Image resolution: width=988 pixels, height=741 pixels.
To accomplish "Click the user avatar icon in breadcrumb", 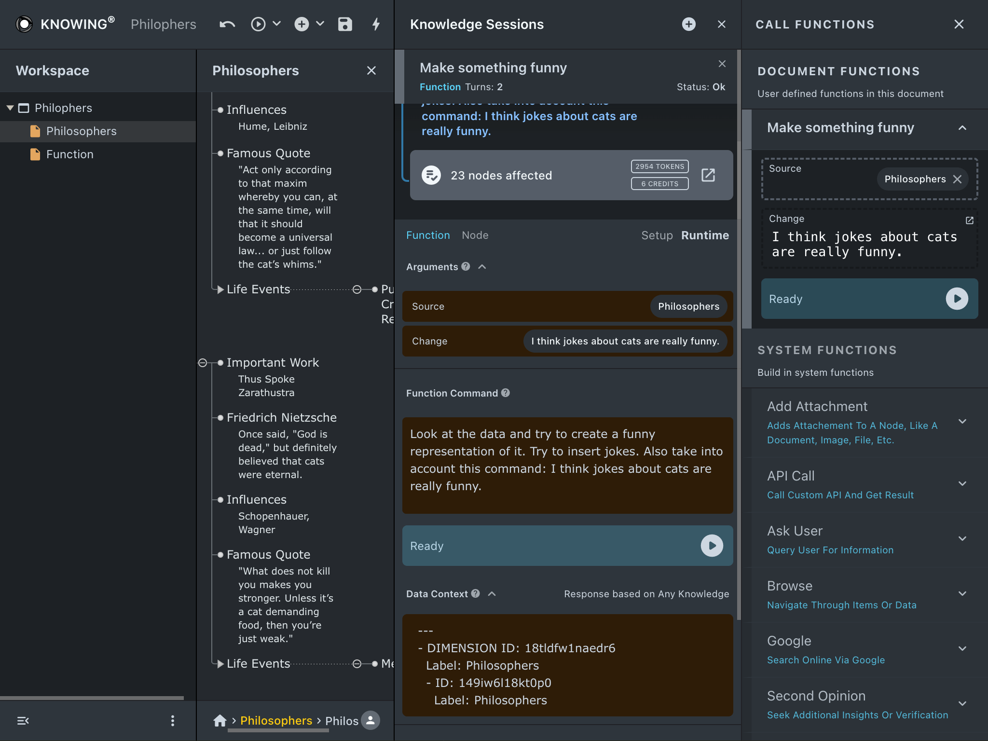I will point(370,720).
